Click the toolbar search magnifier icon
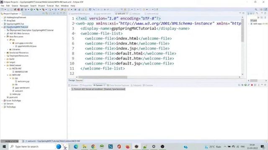 [x=256, y=10]
